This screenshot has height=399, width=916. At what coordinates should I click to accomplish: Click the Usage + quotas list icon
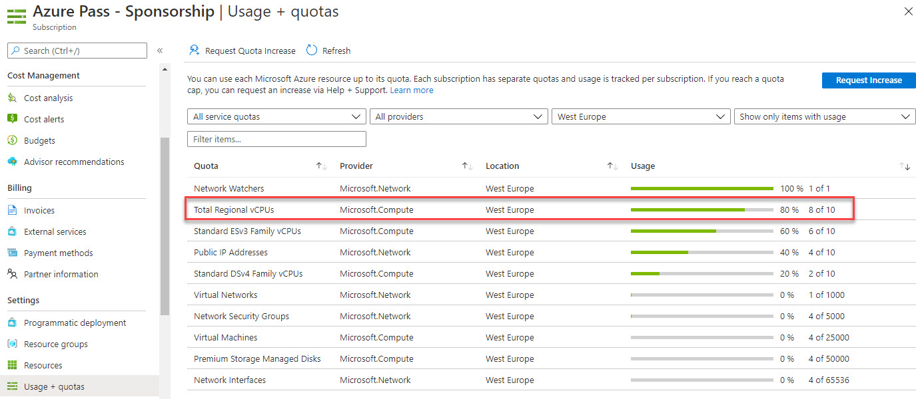pos(12,386)
